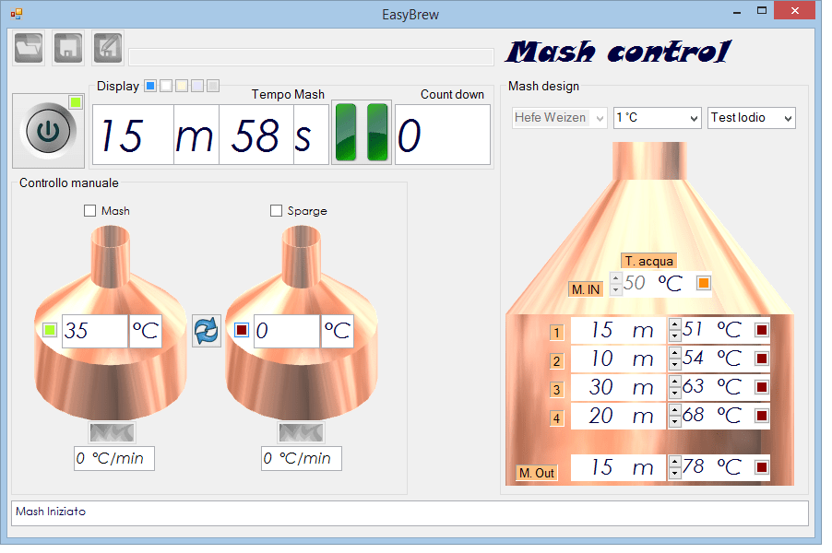This screenshot has width=832, height=553.
Task: Click red indicator next to Sparge 0 °C
Action: pos(242,330)
